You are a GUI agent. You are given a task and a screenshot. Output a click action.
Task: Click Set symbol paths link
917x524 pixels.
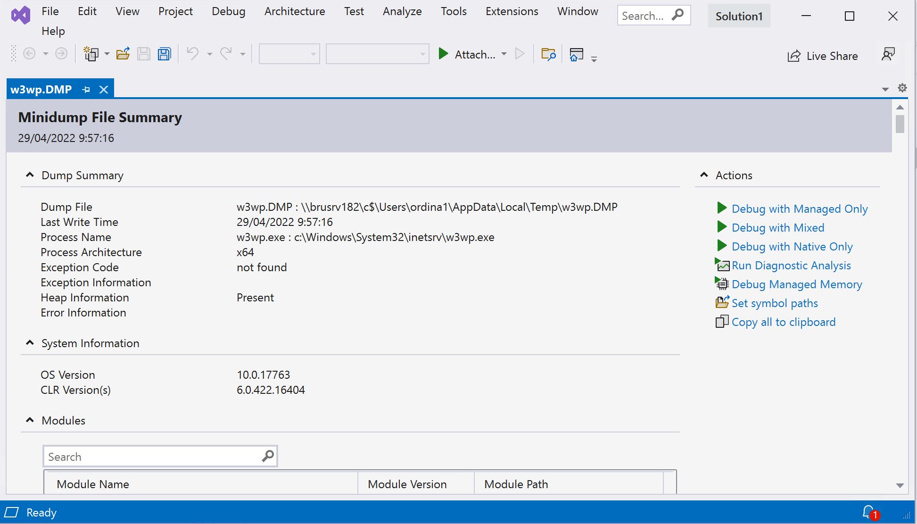point(774,303)
